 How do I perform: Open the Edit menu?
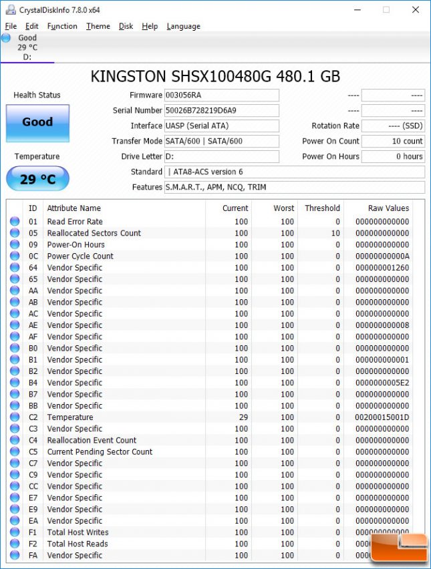(x=31, y=26)
